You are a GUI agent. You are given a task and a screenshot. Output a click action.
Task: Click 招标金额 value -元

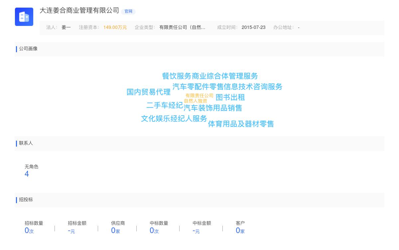(71, 231)
